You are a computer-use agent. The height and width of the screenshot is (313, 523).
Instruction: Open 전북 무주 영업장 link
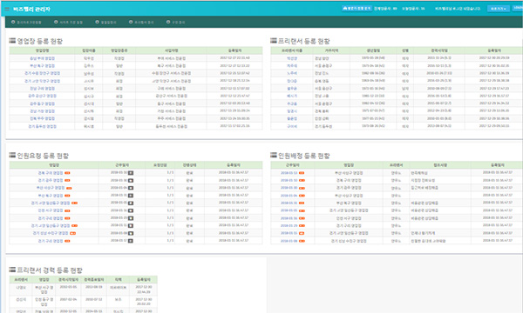tap(43, 119)
